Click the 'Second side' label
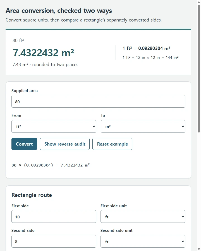This screenshot has width=201, height=251. click(23, 230)
